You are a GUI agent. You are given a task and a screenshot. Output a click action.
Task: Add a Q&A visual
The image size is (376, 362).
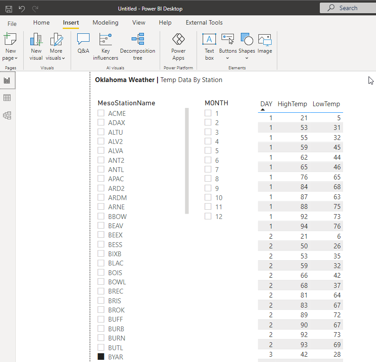click(x=83, y=43)
